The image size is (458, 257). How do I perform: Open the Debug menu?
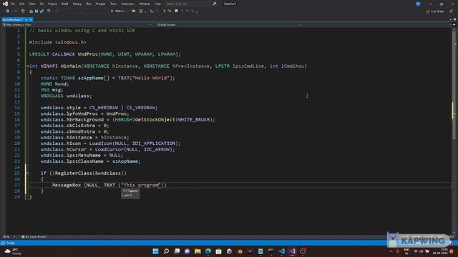point(77,4)
